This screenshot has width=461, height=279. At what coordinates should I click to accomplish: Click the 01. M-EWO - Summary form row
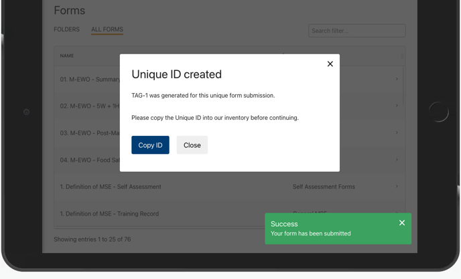90,80
